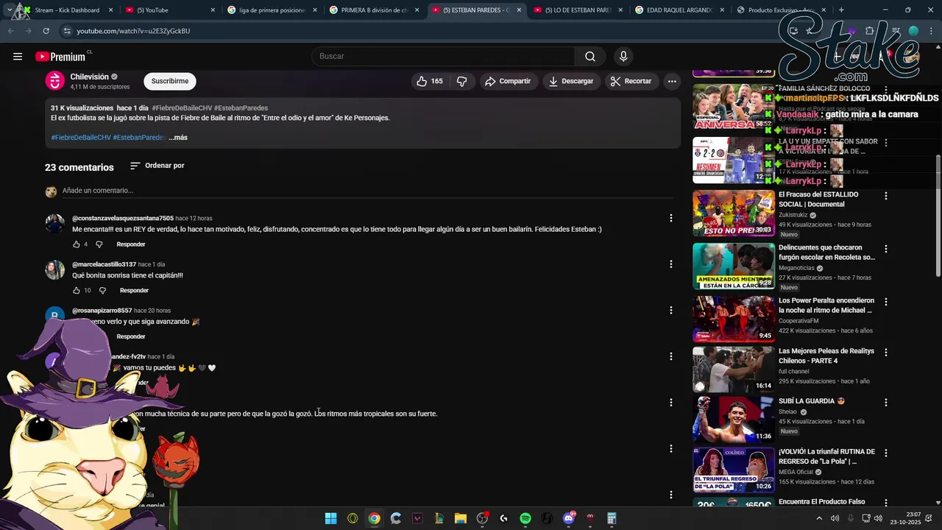Click the URL address bar

click(412, 31)
